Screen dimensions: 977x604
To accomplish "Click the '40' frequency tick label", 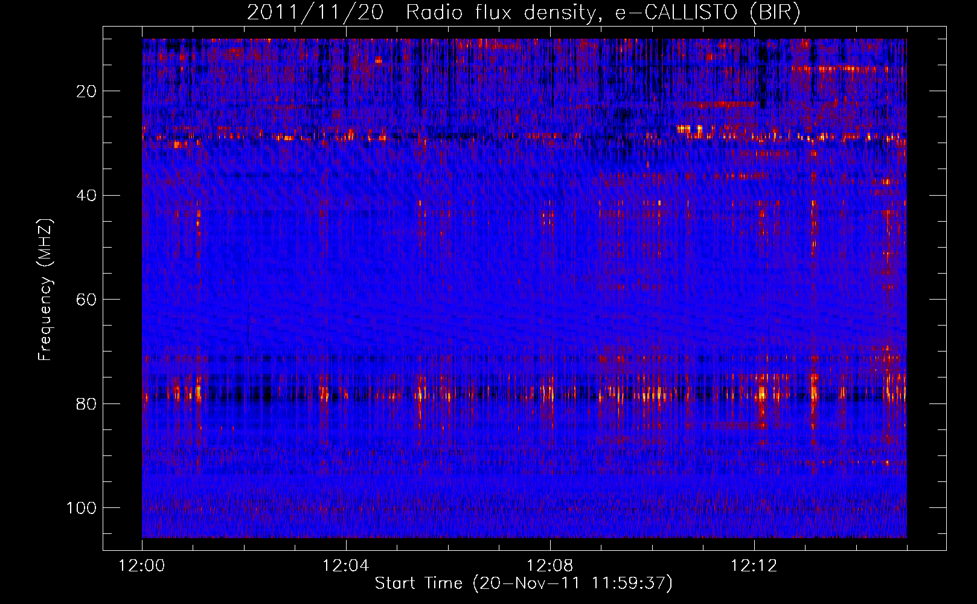I will [x=87, y=195].
